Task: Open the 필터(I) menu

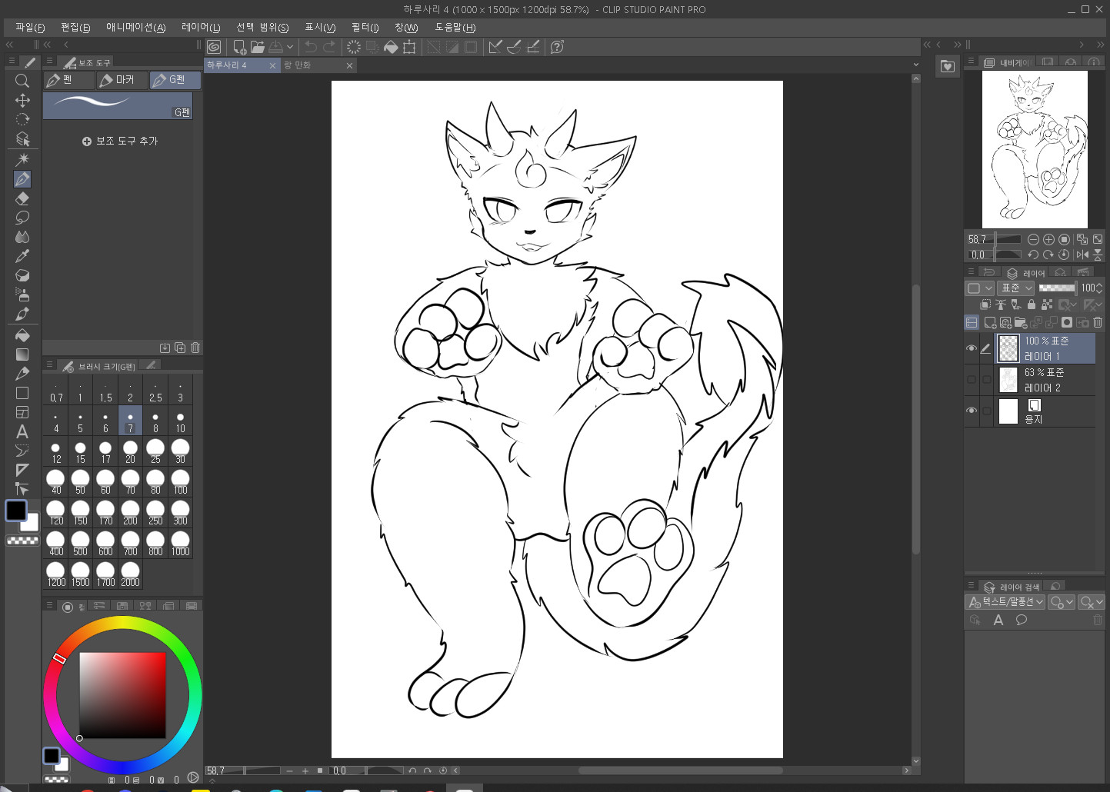Action: pyautogui.click(x=365, y=27)
